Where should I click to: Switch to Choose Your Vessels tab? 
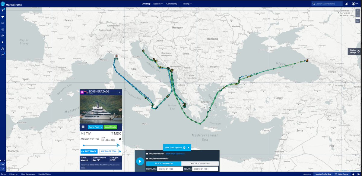click(200, 163)
